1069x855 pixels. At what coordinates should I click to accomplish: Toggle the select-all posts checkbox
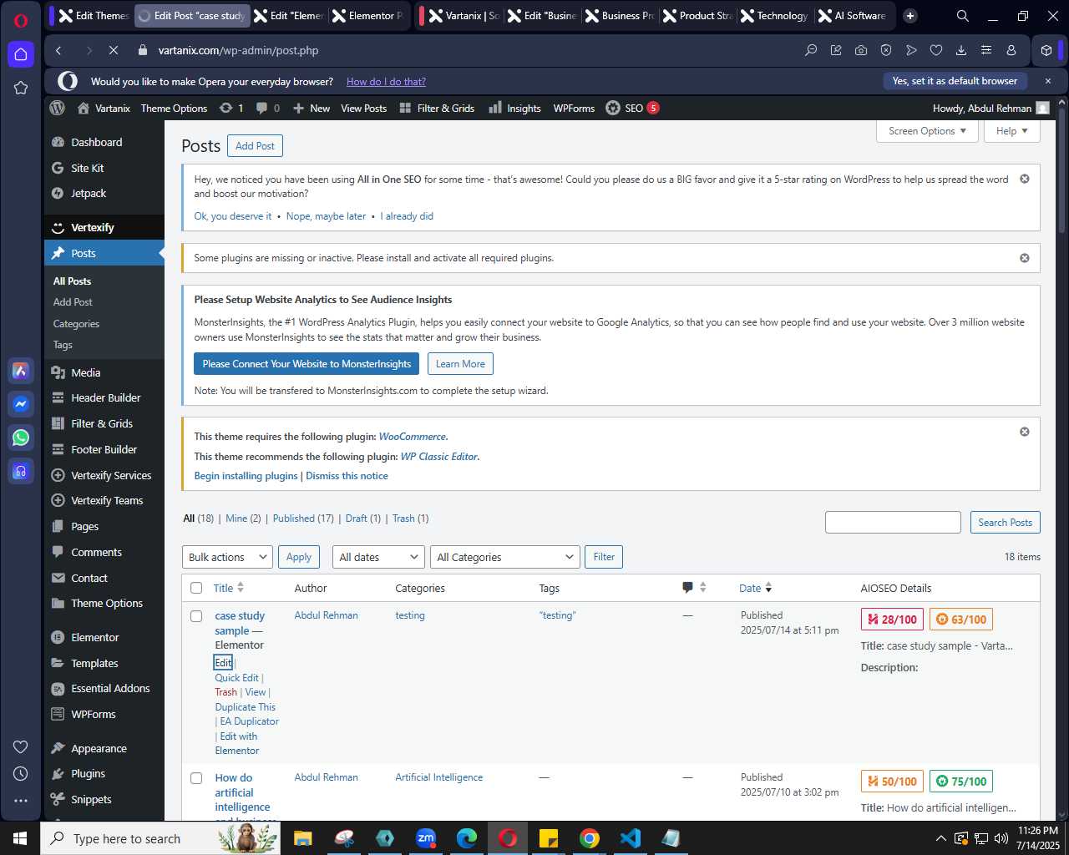(x=196, y=588)
